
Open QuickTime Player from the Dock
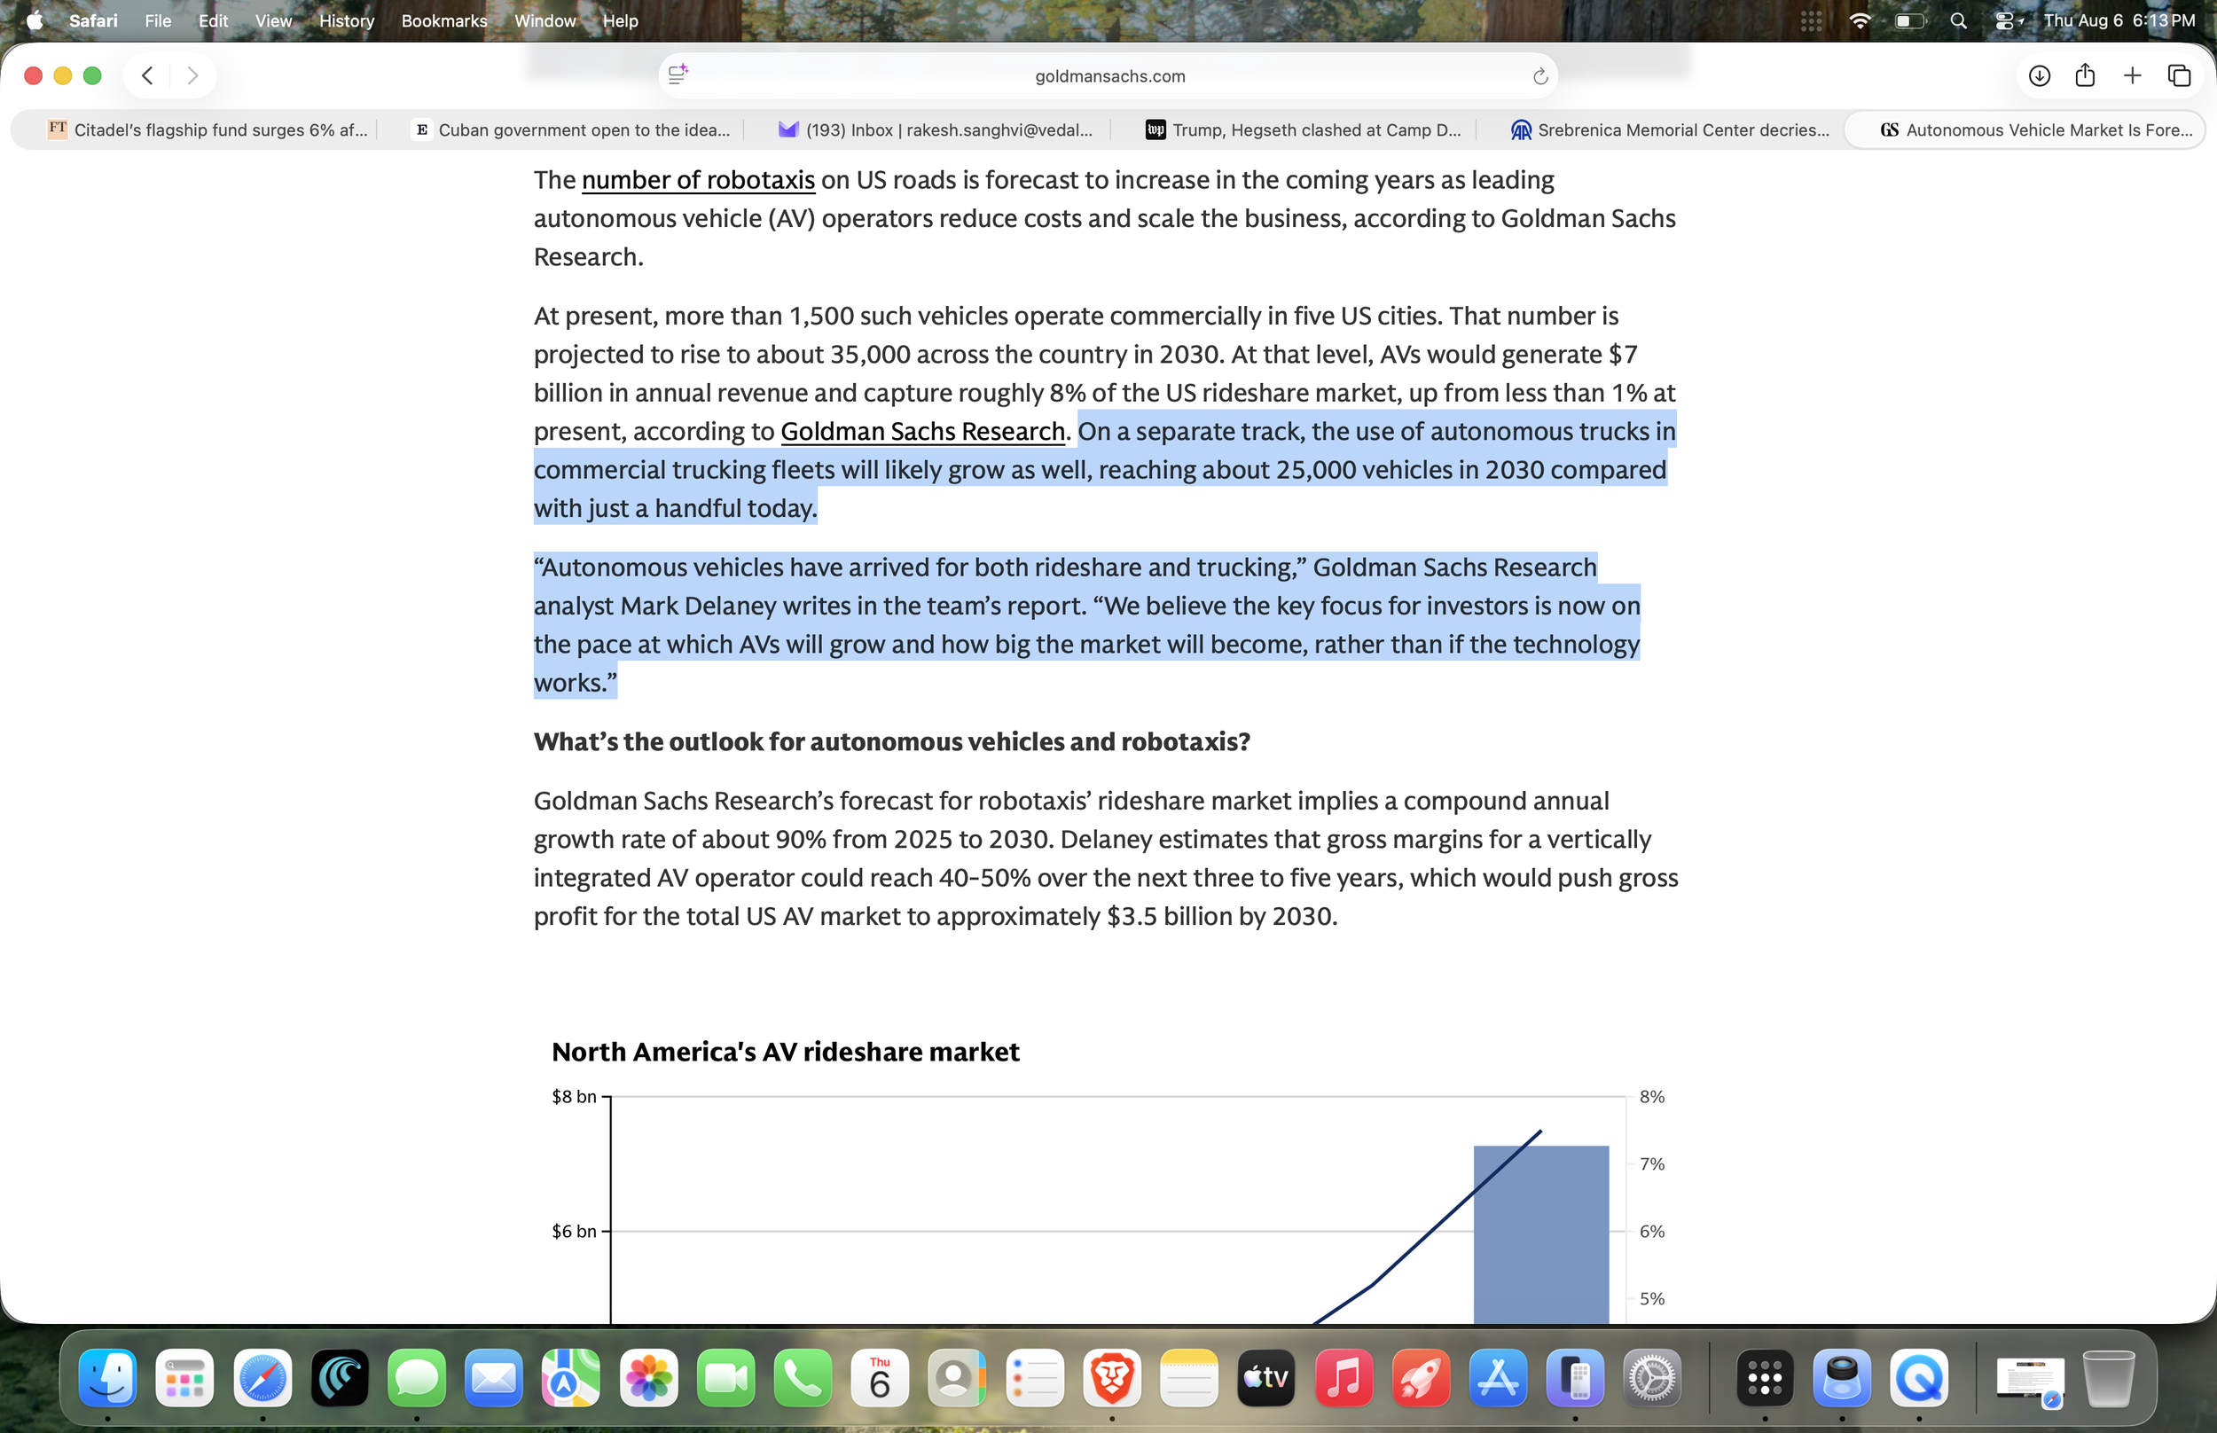click(1918, 1377)
